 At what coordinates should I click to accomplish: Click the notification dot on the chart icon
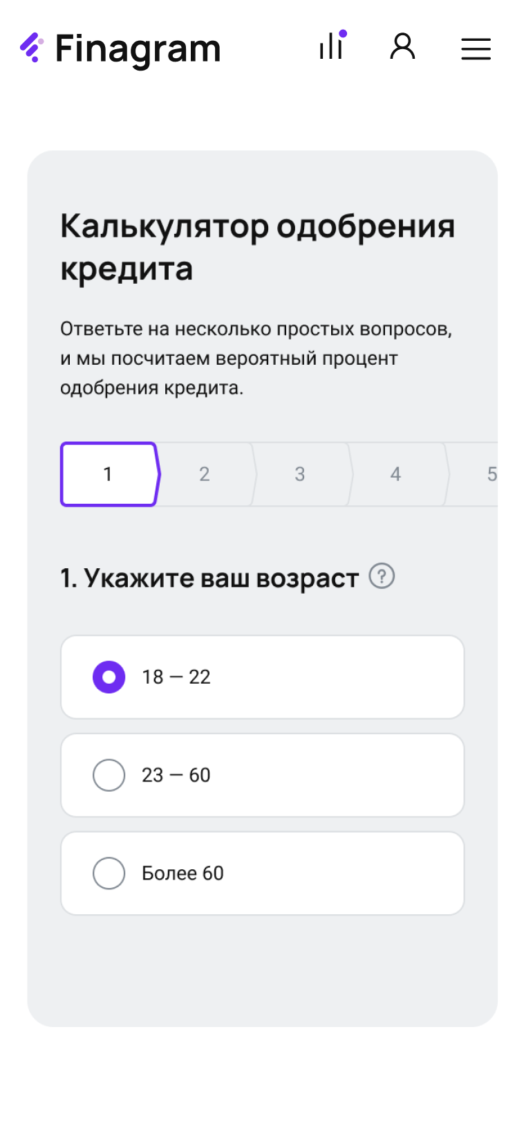pyautogui.click(x=344, y=31)
